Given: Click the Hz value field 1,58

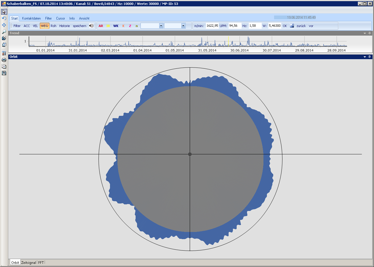Looking at the screenshot, I should tap(255, 26).
